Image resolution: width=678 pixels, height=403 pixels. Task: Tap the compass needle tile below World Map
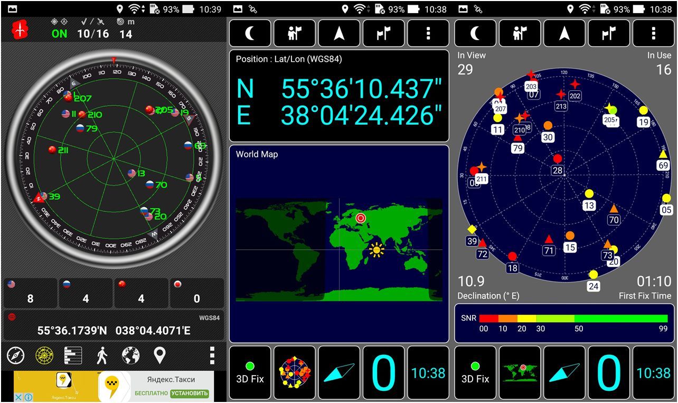(339, 373)
